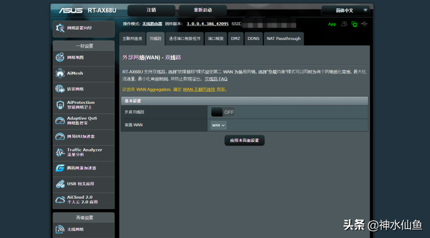The height and width of the screenshot is (238, 430).
Task: Open the primary WAN dropdown
Action: (x=219, y=125)
